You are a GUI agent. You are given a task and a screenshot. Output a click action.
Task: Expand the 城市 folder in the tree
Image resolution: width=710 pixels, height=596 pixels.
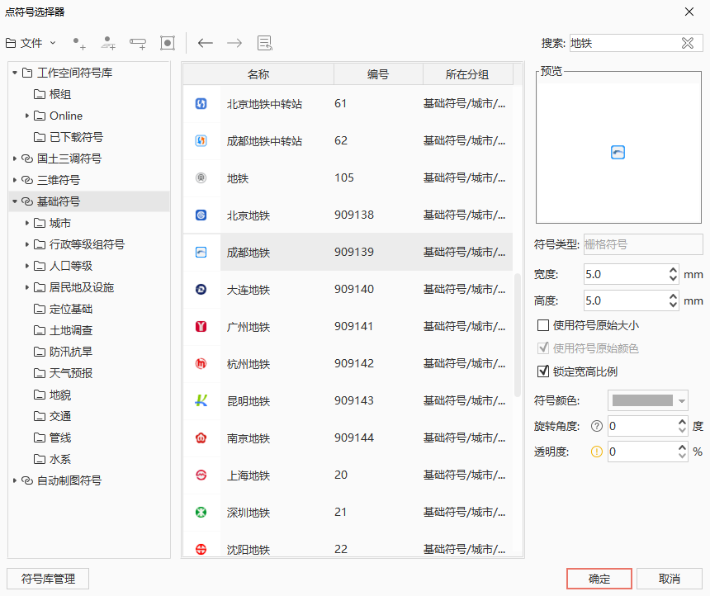[x=27, y=223]
